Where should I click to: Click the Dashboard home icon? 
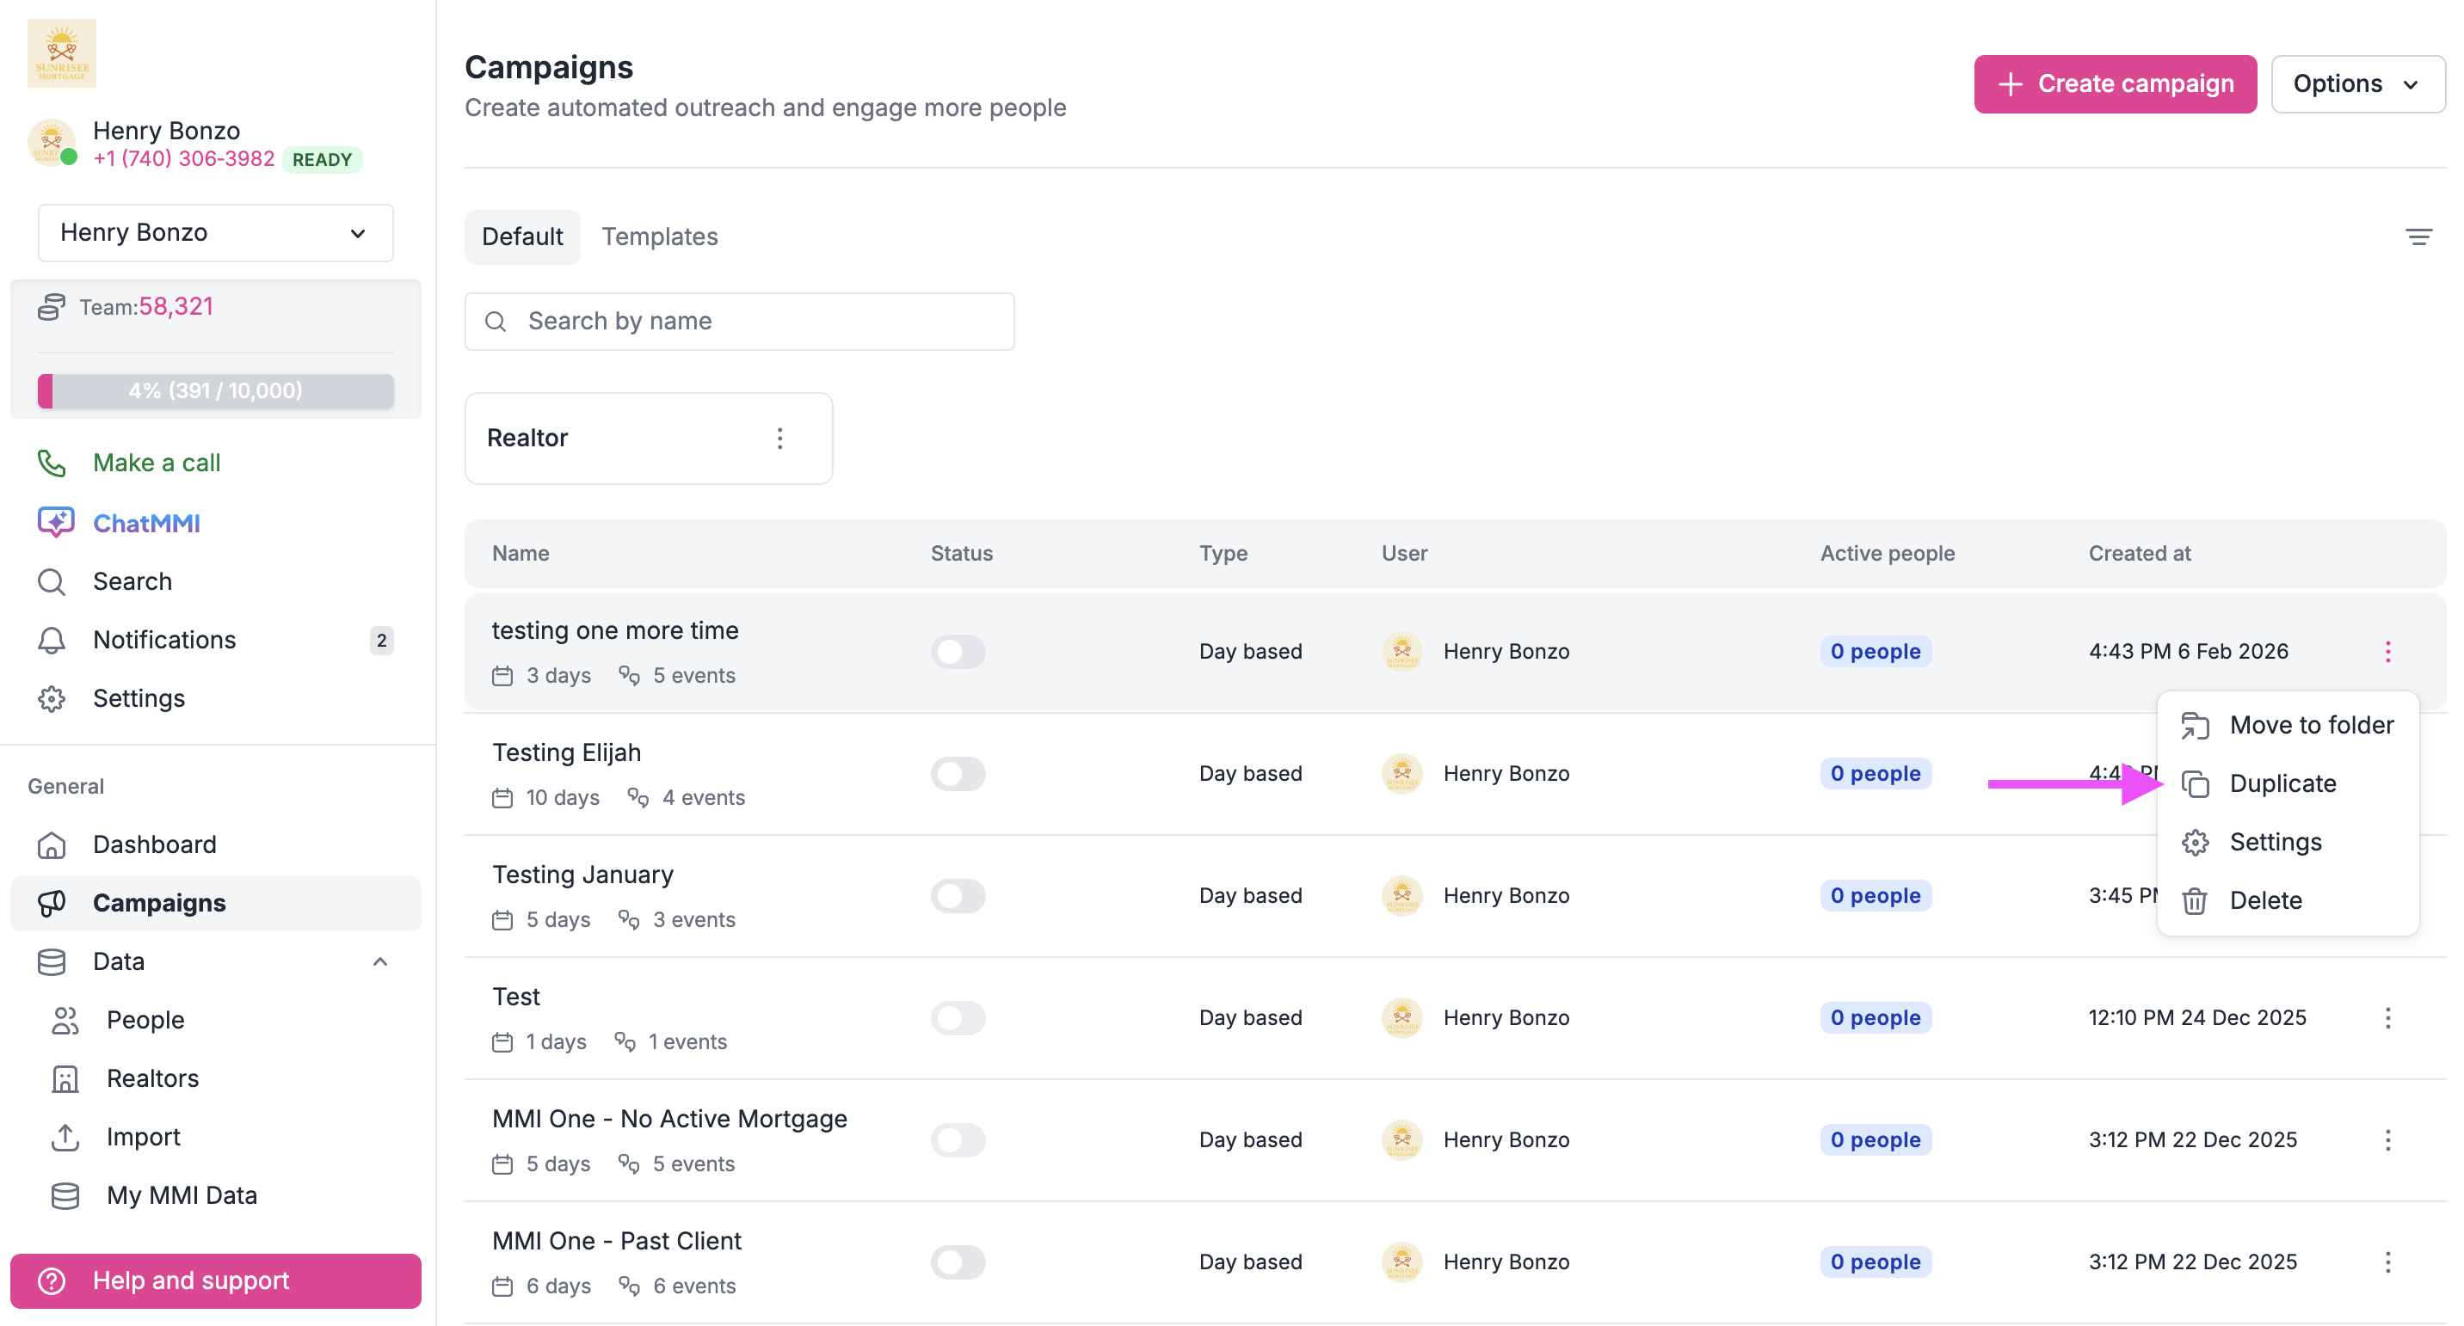click(52, 844)
